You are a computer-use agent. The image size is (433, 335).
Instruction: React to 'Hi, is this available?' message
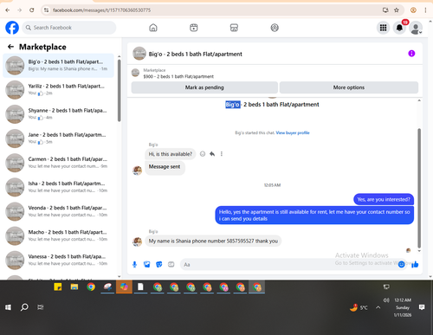point(203,154)
